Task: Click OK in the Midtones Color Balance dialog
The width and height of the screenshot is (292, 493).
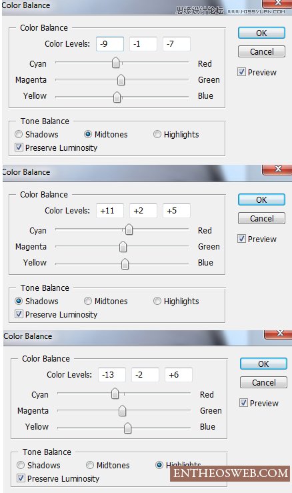Action: (x=261, y=33)
